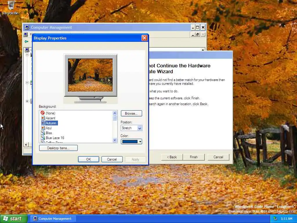
Task: Click the blue Color swatch
Action: 130,141
